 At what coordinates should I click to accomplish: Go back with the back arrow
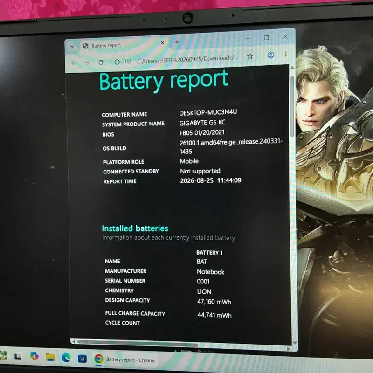coord(74,63)
